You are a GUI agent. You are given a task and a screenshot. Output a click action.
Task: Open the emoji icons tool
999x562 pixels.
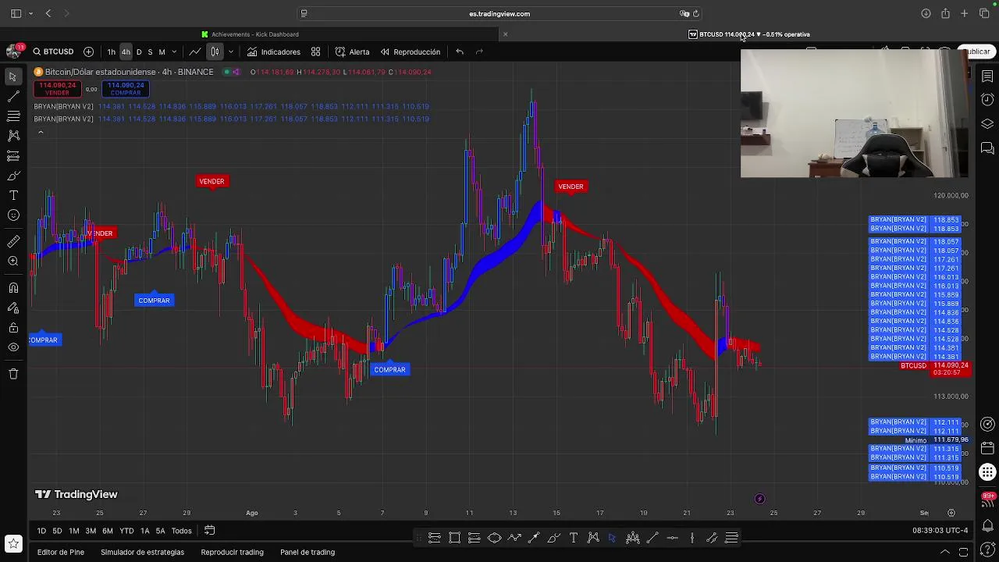tap(13, 215)
